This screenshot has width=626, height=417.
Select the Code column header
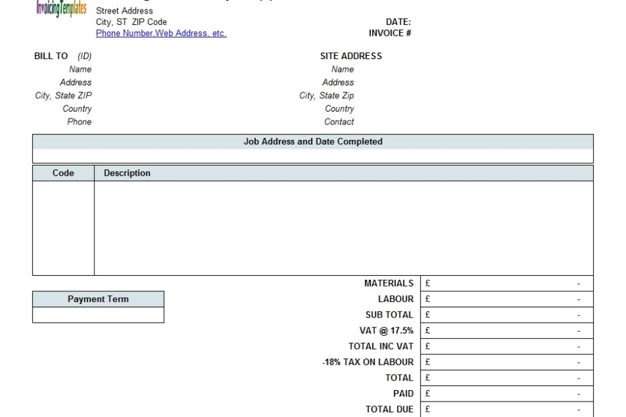[x=63, y=173]
